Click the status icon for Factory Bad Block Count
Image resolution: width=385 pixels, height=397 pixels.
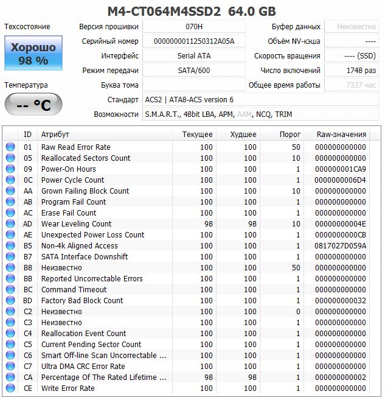(x=10, y=301)
